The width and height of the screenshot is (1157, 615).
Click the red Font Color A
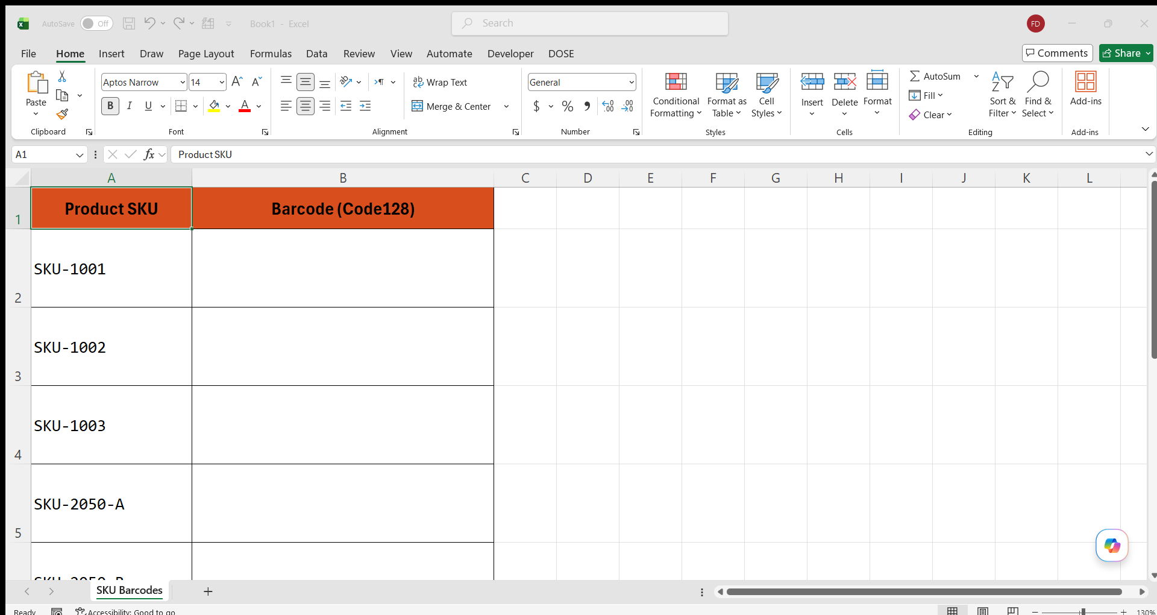pyautogui.click(x=245, y=106)
